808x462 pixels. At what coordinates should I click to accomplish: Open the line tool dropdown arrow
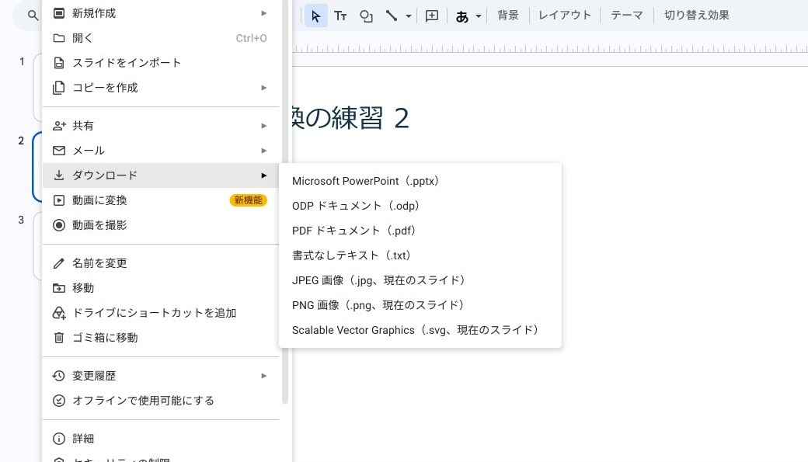[x=409, y=16]
